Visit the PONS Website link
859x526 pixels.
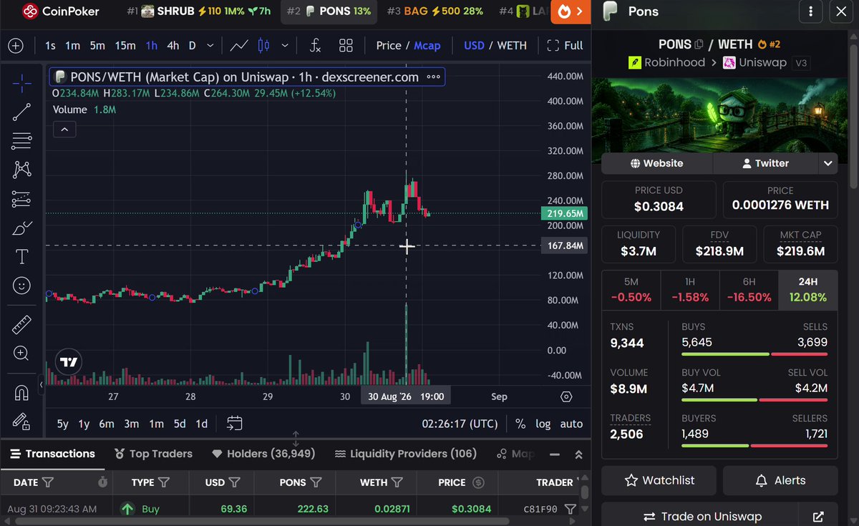coord(657,163)
